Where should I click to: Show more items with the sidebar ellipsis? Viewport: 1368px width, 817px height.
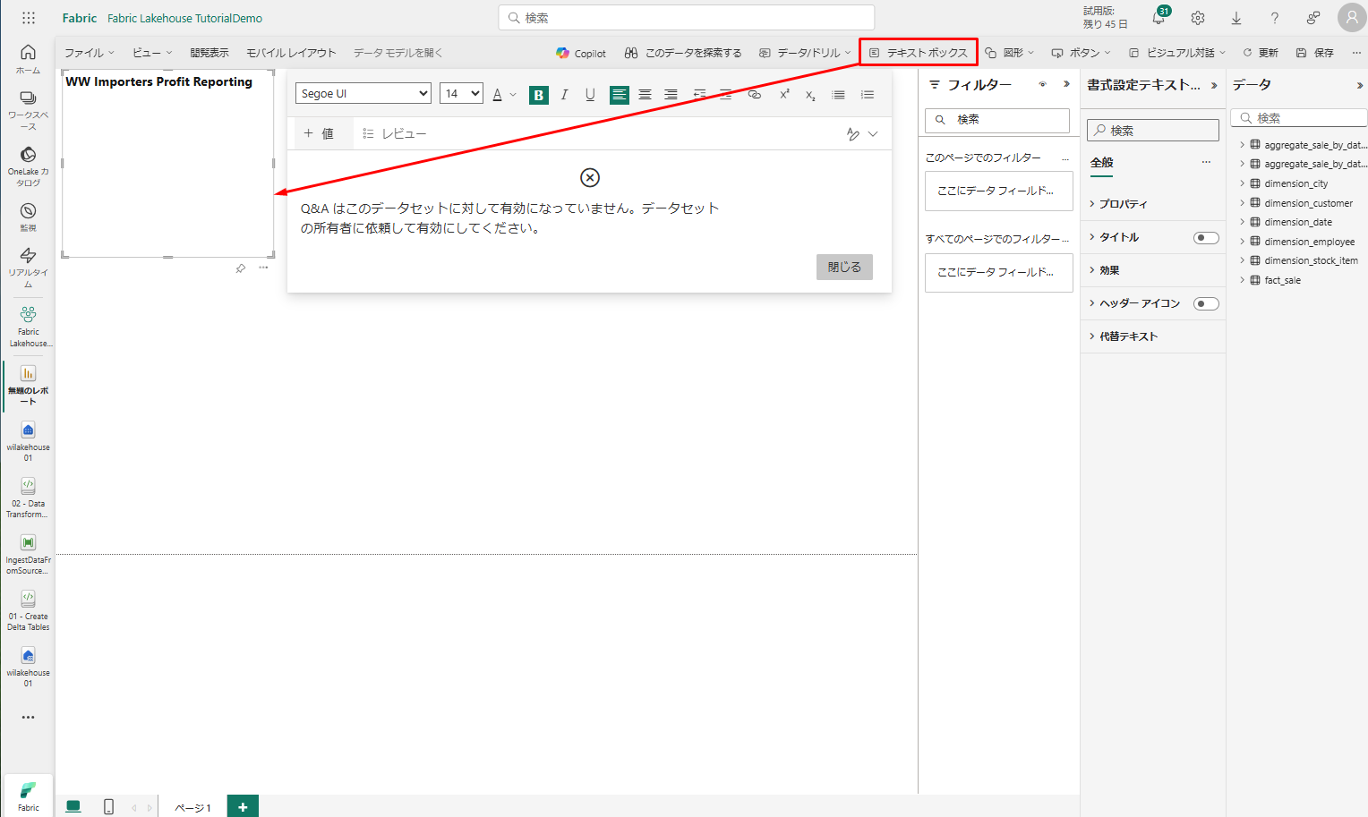point(28,717)
